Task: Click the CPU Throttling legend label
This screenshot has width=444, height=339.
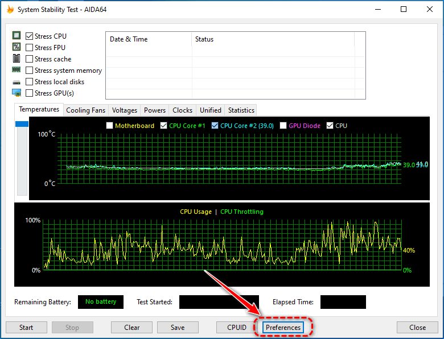Action: [242, 212]
